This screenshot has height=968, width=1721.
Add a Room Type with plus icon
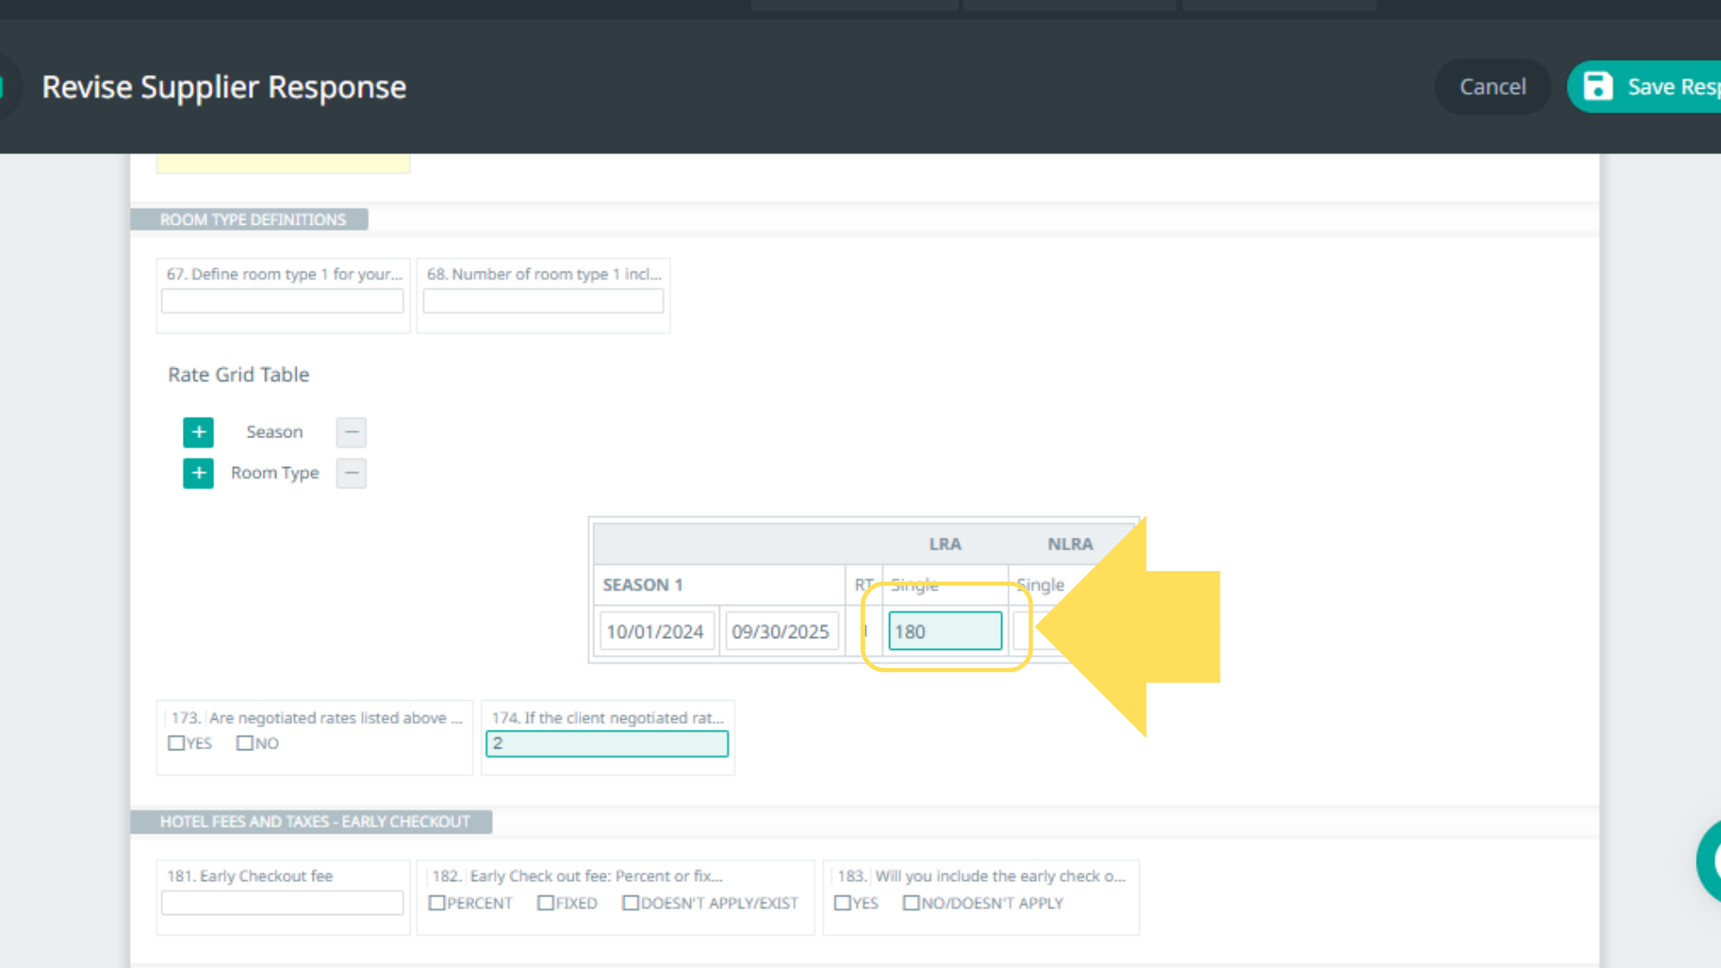[198, 472]
